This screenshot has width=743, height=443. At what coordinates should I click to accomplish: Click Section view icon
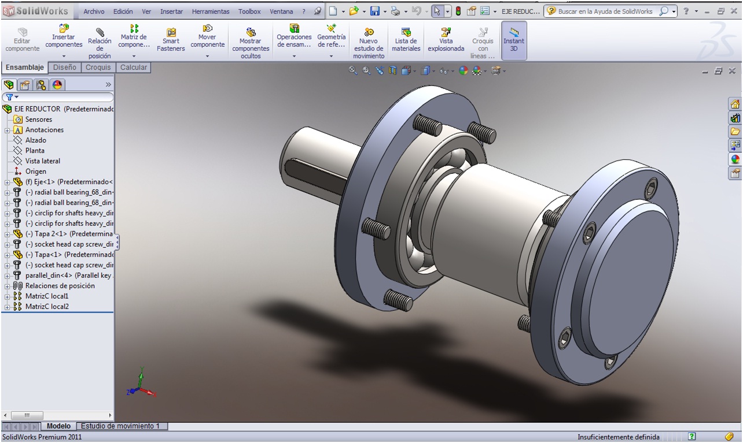click(x=393, y=70)
